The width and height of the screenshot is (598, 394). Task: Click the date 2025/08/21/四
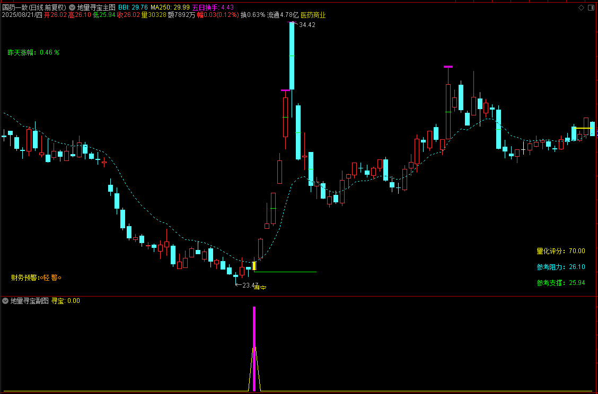[x=22, y=15]
